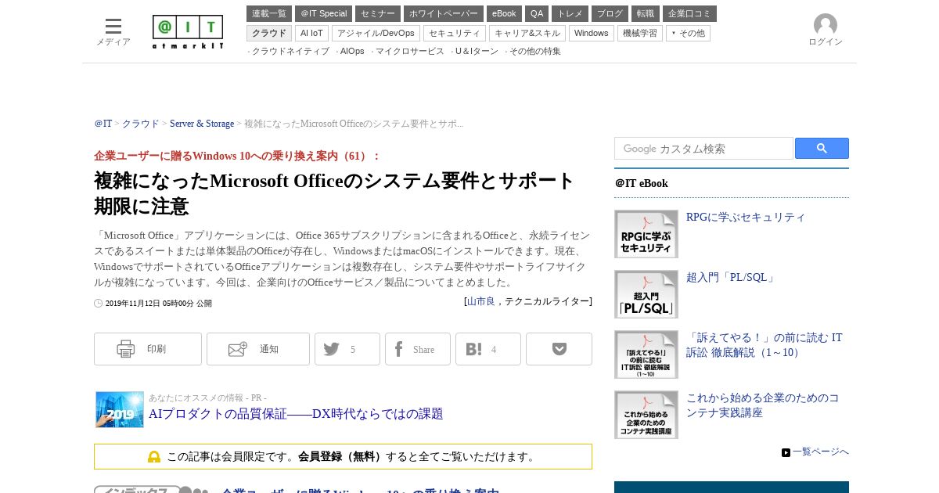Screen dimensions: 939x493
Task: Click the 一覧ページへ arrow link
Action: click(815, 452)
